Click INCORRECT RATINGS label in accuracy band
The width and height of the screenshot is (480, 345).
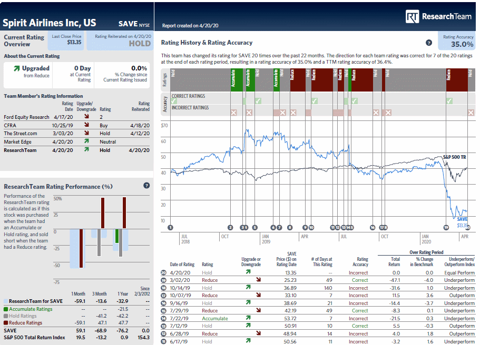tap(190, 108)
